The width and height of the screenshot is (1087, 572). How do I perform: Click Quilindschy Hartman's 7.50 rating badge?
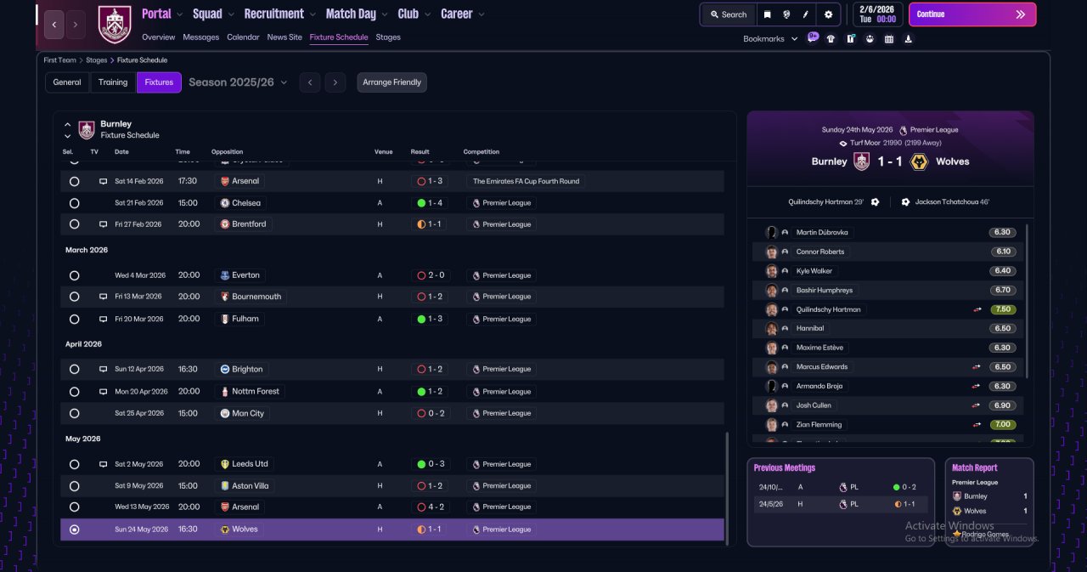coord(1003,309)
